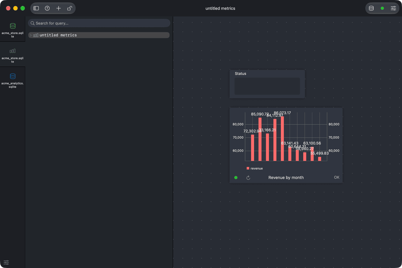Viewport: 402px width, 268px height.
Task: Focus the Search for query field
Action: click(x=99, y=23)
